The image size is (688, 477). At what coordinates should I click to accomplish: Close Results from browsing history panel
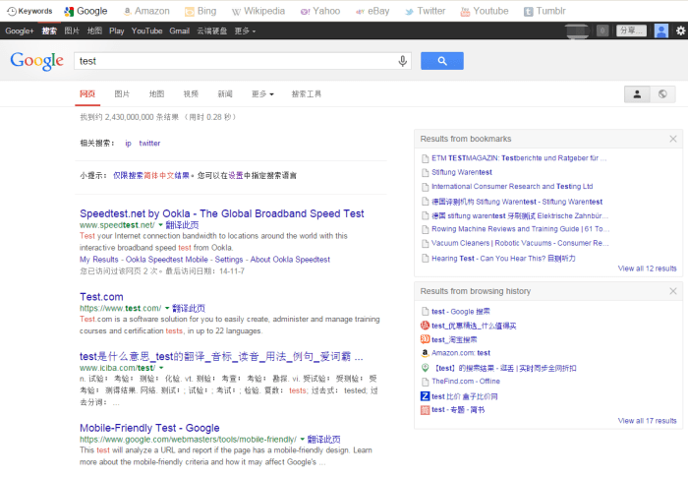[x=673, y=291]
